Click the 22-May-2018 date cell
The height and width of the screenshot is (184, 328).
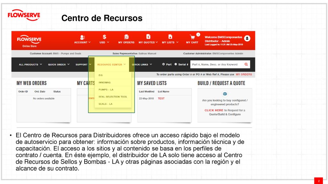tap(146, 98)
